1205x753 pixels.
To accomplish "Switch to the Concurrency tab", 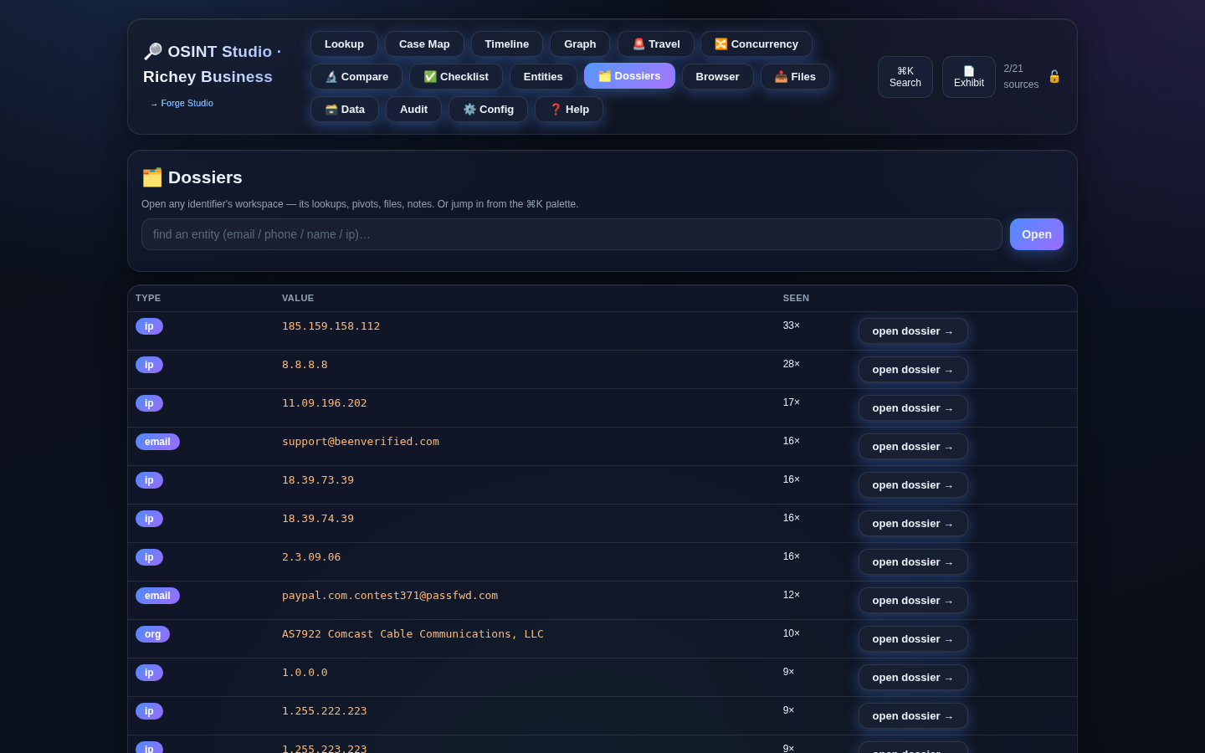I will [x=756, y=44].
